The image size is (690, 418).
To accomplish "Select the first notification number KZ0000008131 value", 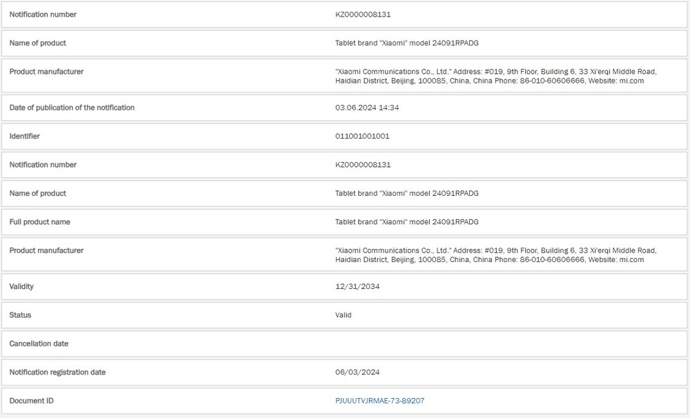I will (363, 14).
